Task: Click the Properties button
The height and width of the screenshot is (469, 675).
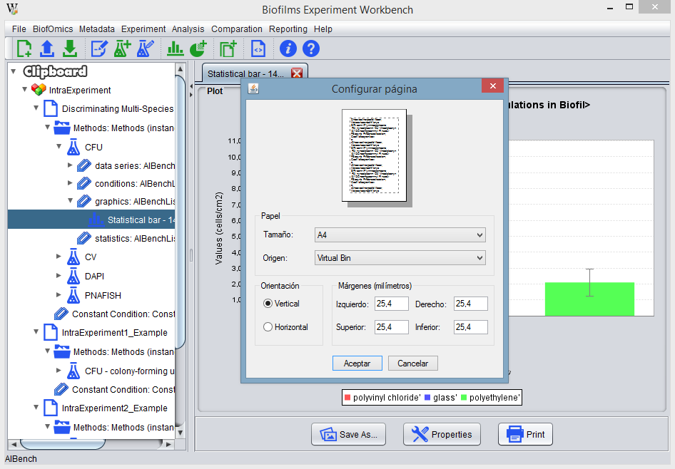Action: pos(442,434)
